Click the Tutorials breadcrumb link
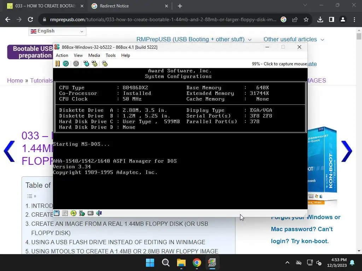 (x=41, y=80)
